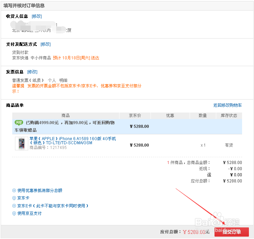The height and width of the screenshot is (239, 254).
Task: Click the 使用优惠券抵消部分总额 link text
Action: click(40, 191)
